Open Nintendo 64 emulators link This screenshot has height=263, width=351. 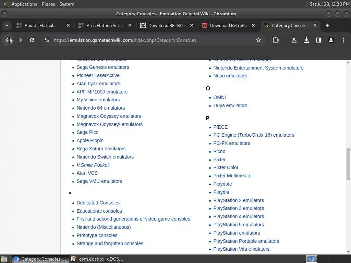point(101,108)
